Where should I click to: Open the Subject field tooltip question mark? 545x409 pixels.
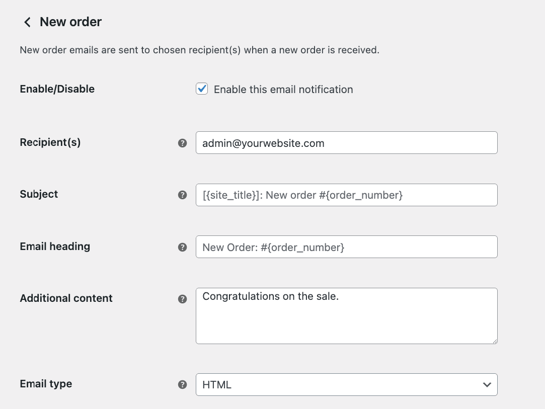point(182,195)
